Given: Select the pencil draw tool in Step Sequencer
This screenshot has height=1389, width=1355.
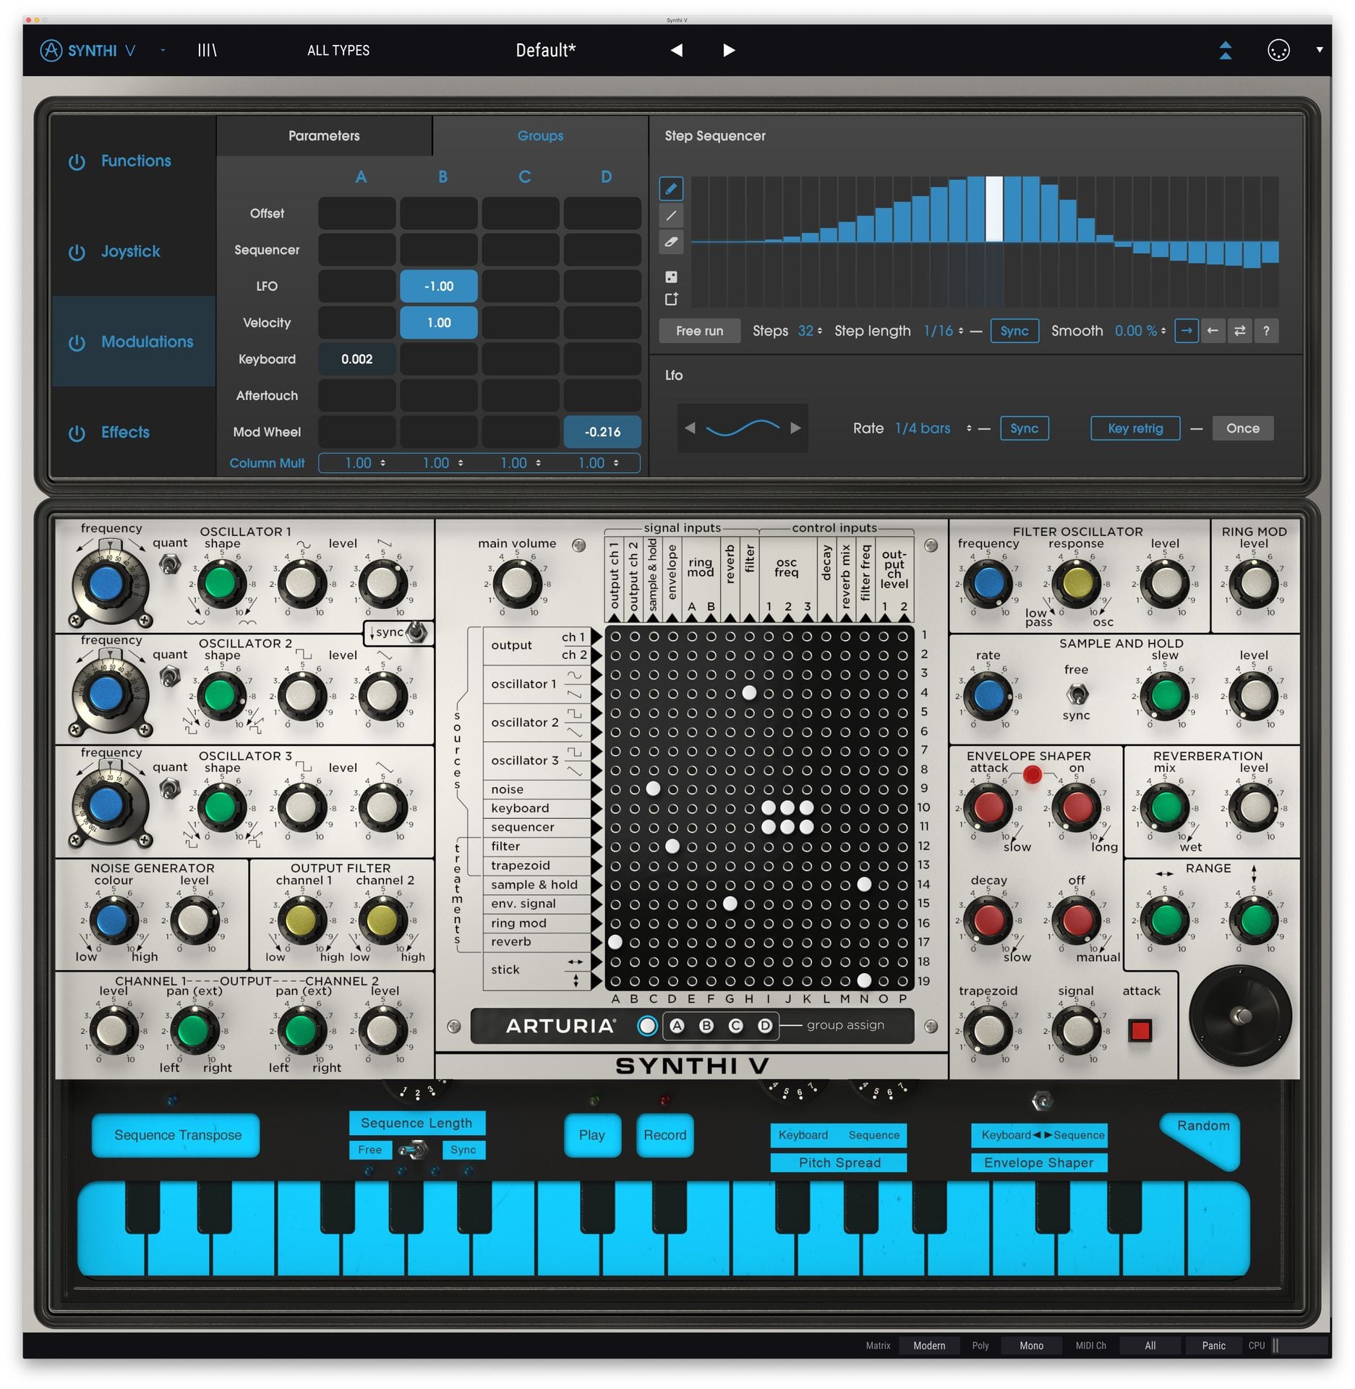Looking at the screenshot, I should coord(671,189).
